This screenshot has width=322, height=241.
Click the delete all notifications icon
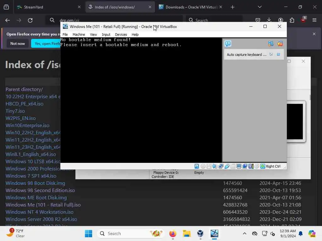280,43
